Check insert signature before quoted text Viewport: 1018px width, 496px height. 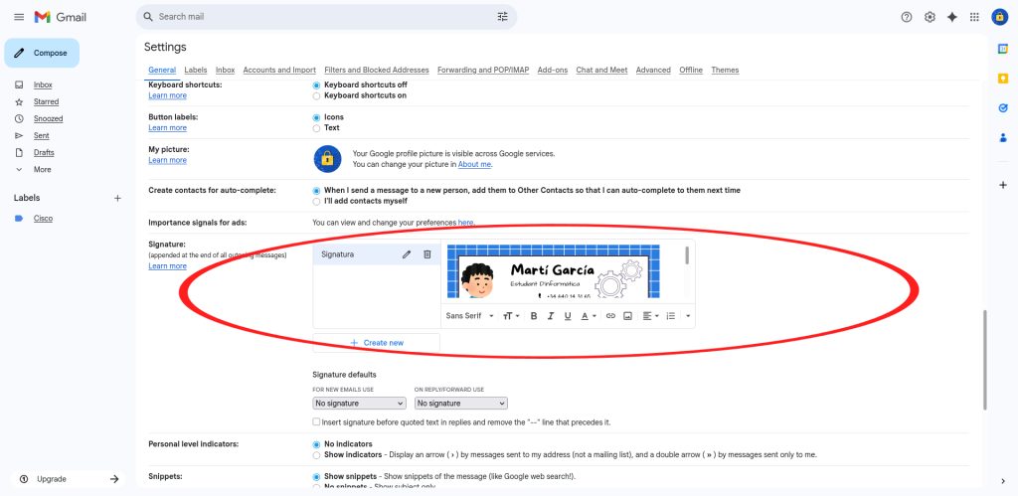pos(317,422)
